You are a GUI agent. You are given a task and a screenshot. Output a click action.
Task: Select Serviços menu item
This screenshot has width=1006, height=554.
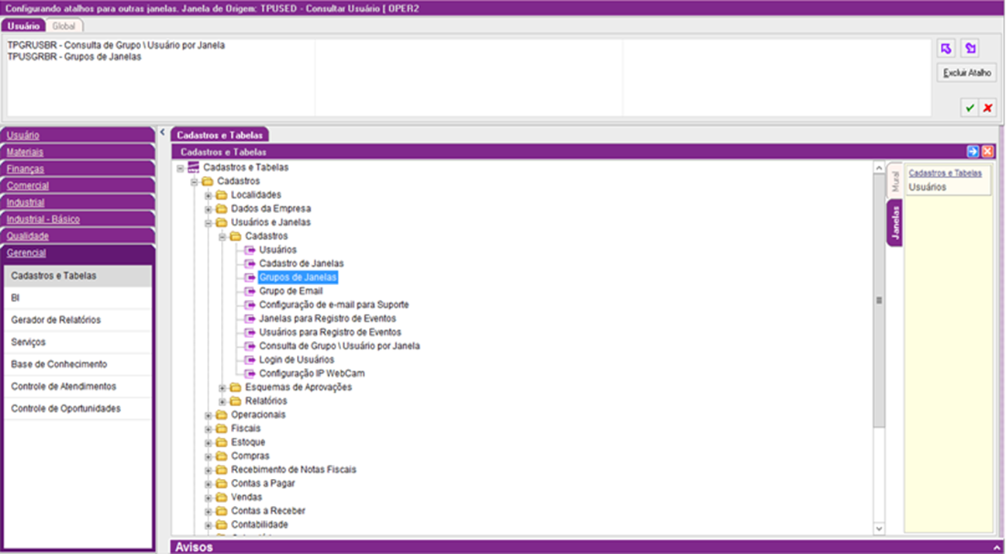[78, 342]
